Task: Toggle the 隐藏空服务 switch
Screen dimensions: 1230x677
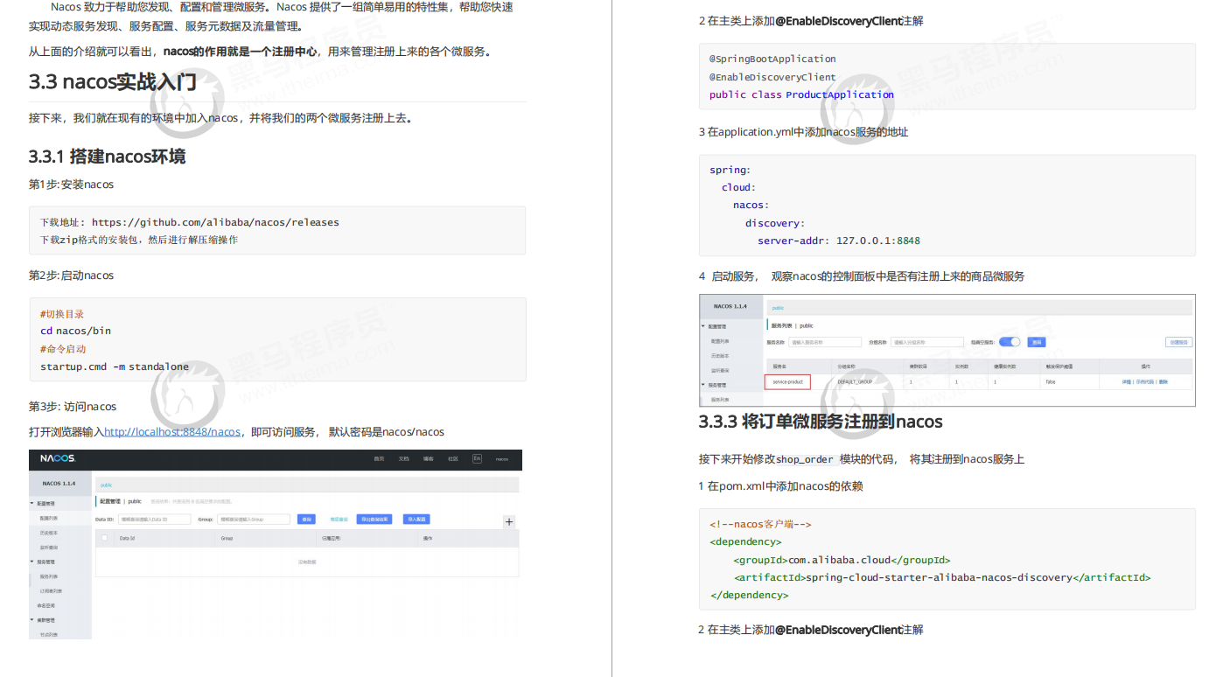Action: [1010, 342]
